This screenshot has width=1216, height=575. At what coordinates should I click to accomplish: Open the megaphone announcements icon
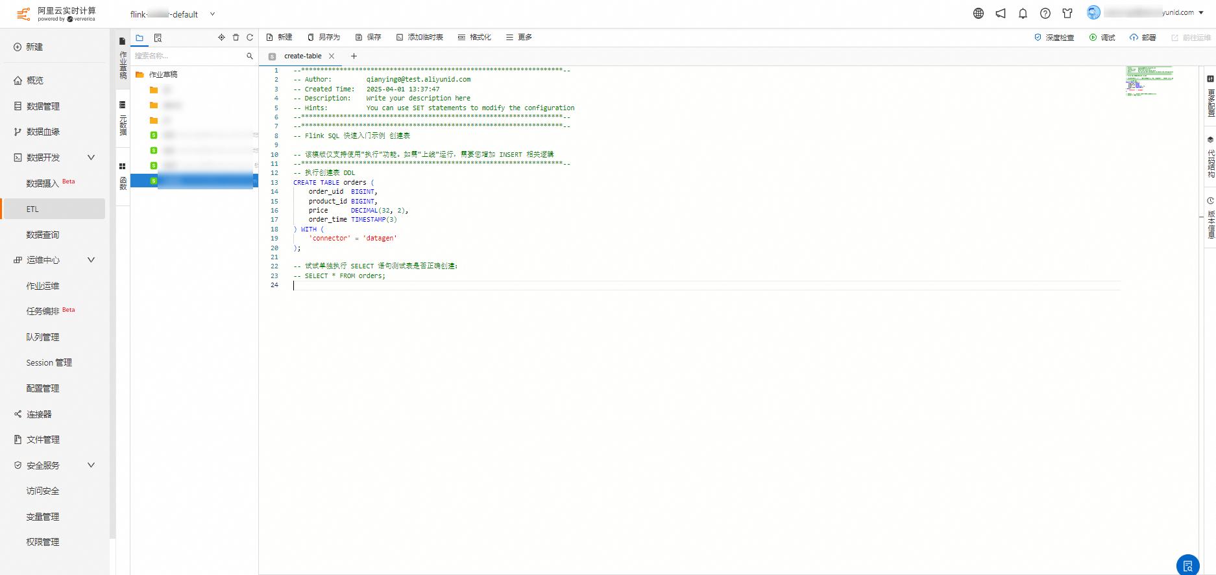pyautogui.click(x=1001, y=14)
